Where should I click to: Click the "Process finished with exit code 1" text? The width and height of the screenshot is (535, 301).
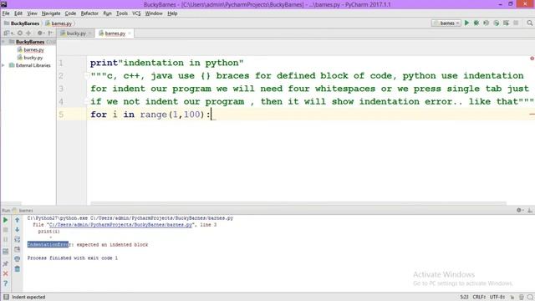point(73,258)
